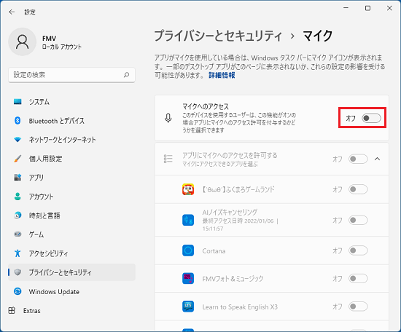
Task: Open Windows Update category
Action: (71, 291)
